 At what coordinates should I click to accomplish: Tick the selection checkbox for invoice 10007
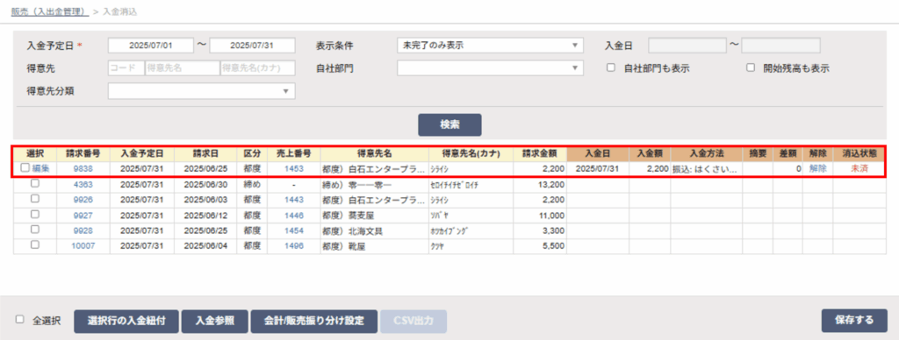tap(34, 245)
